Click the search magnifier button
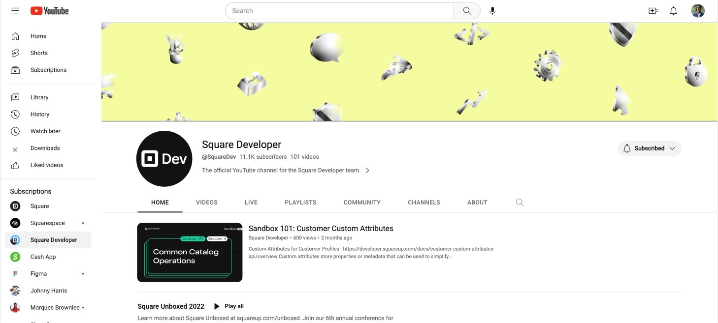Viewport: 718px width, 323px height. pyautogui.click(x=467, y=11)
